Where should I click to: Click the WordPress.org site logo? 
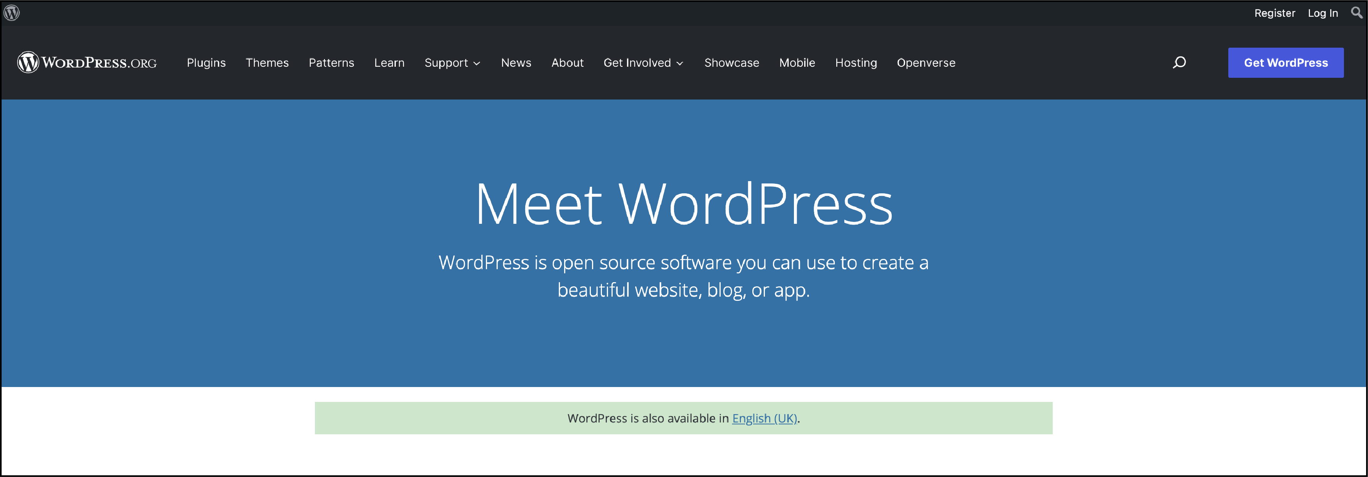pos(87,63)
